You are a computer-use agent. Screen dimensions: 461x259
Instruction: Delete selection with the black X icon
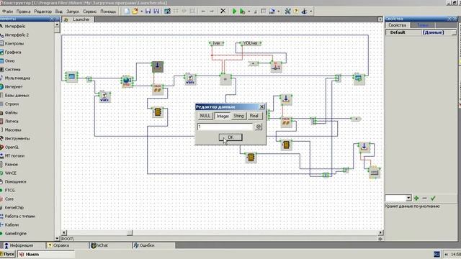223,12
